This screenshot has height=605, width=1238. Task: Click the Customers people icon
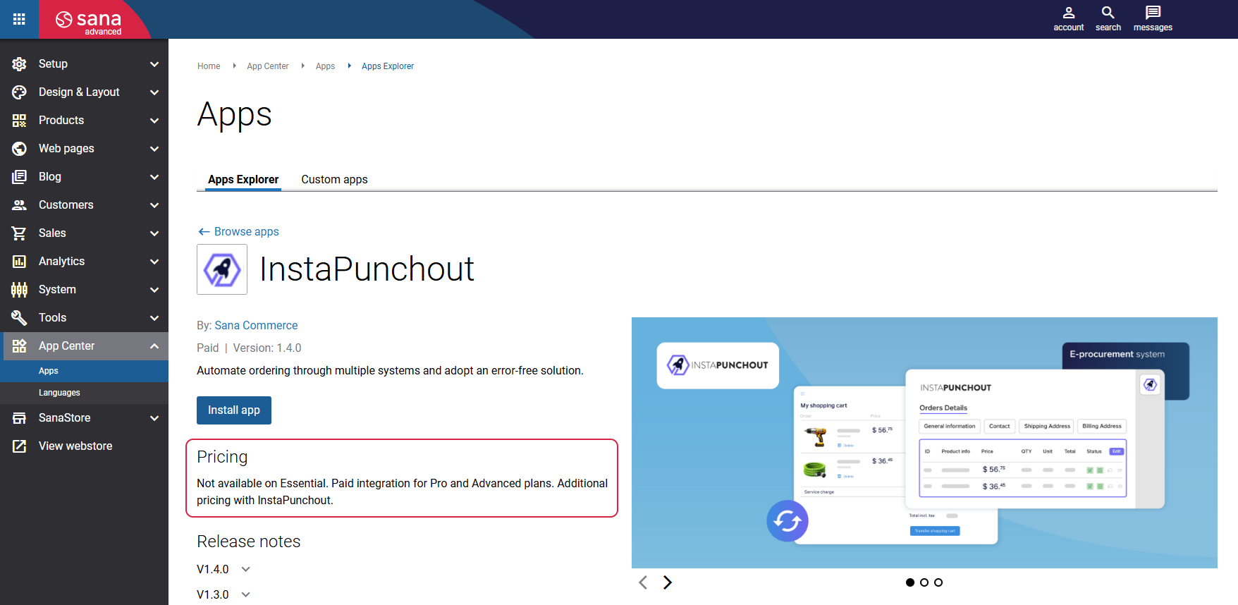pos(19,205)
